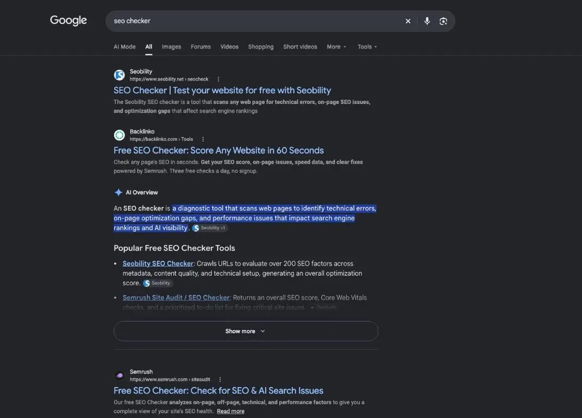Click the seobility.net URL breadcrumb
Viewport: 582px width, 418px height.
click(x=169, y=79)
